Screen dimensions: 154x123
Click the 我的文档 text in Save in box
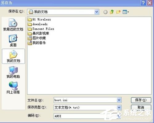pos(41,12)
